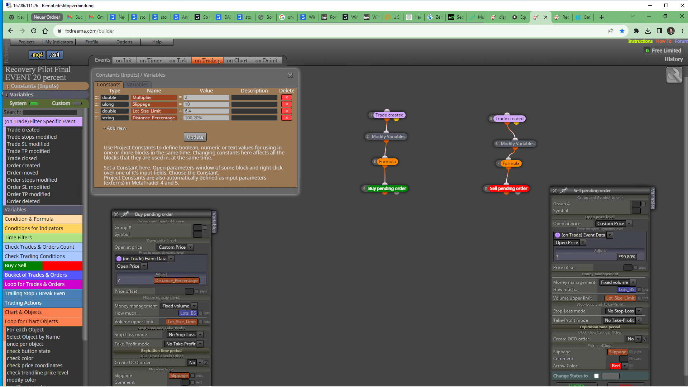688x387 pixels.
Task: Click the magnifier tool icon at top right
Action: click(x=674, y=75)
